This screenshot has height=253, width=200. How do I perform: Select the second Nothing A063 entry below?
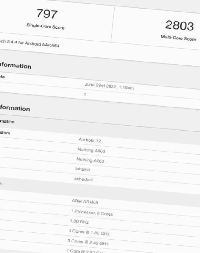(90, 160)
